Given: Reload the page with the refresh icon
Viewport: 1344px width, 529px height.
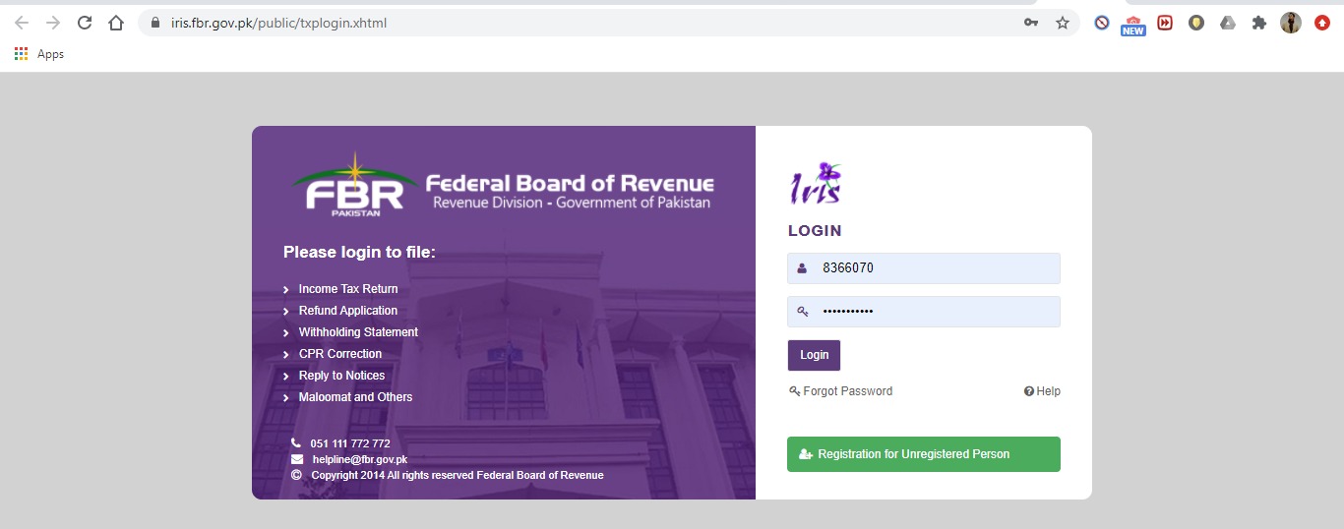Looking at the screenshot, I should click(x=85, y=23).
